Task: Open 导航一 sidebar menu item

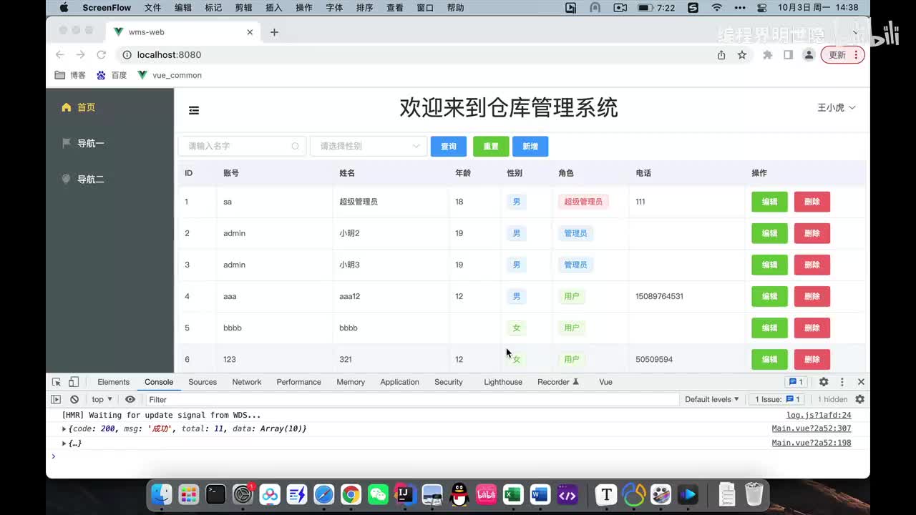Action: (109, 143)
